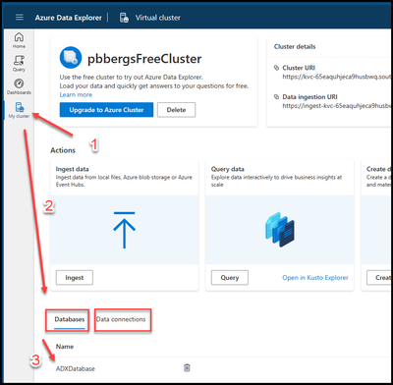Copy the Cluster URI link icon
Screen dimensions: 393x385
276,68
